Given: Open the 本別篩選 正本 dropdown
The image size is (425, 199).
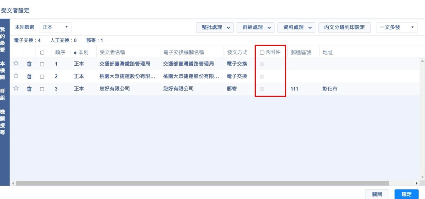Looking at the screenshot, I should pos(55,27).
